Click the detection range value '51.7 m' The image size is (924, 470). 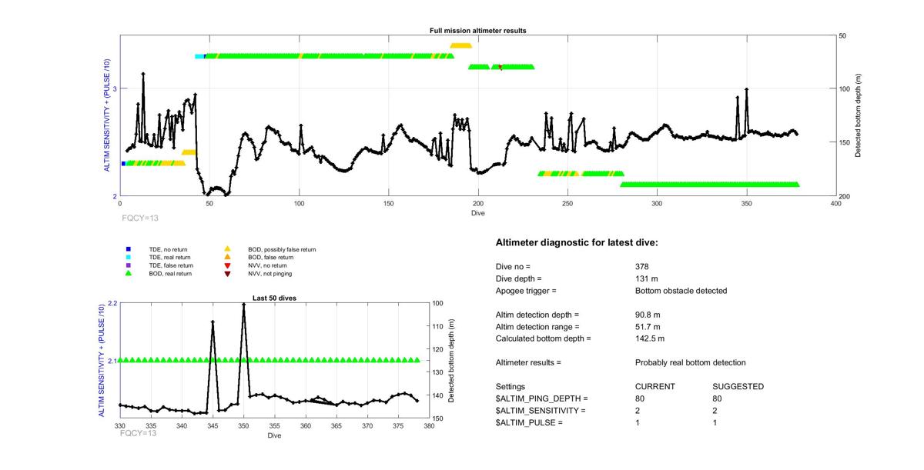(648, 327)
